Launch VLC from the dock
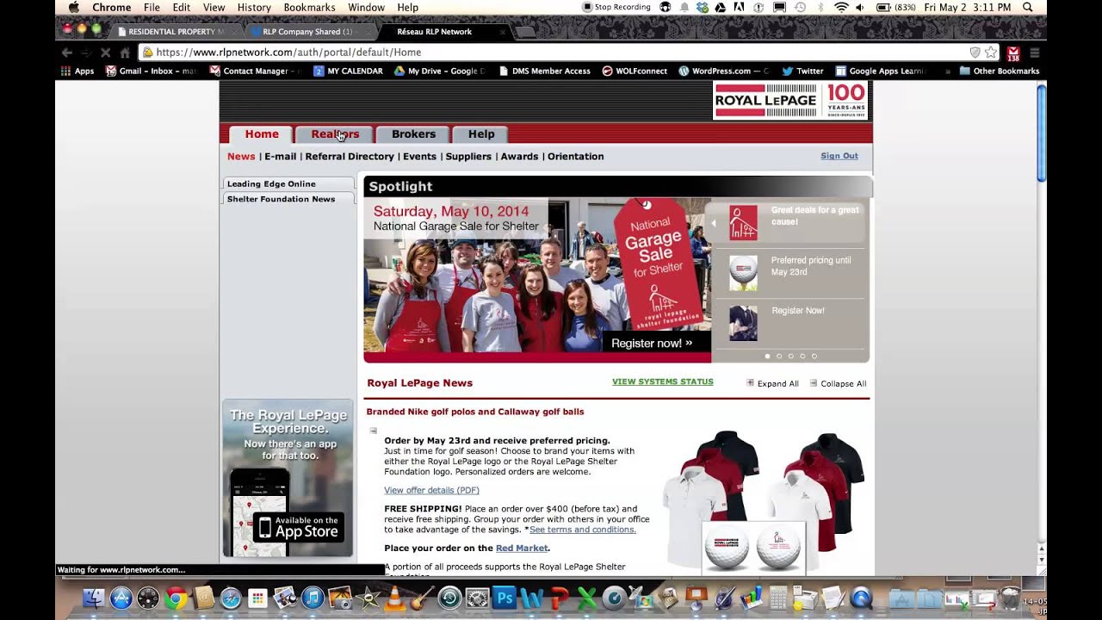The image size is (1102, 620). point(394,598)
